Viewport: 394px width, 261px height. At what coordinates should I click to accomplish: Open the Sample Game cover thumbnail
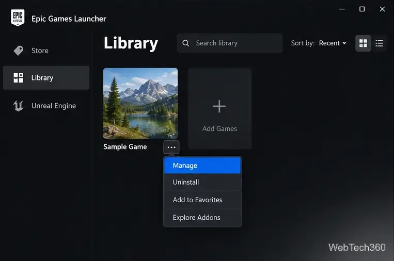(x=140, y=103)
